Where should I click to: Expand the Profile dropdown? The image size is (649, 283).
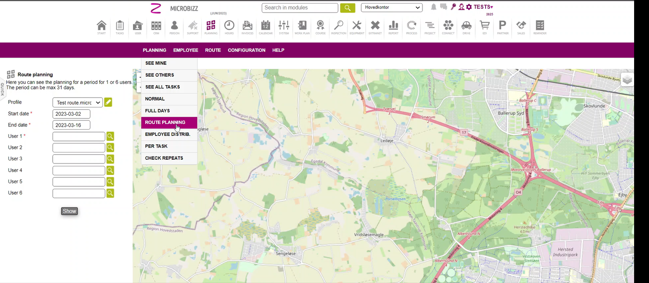coord(78,103)
